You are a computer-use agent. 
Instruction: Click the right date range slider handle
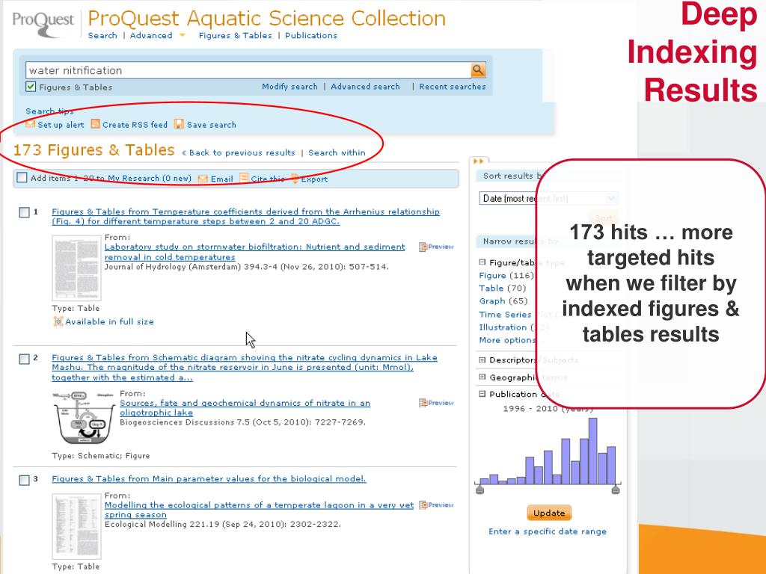click(x=616, y=489)
